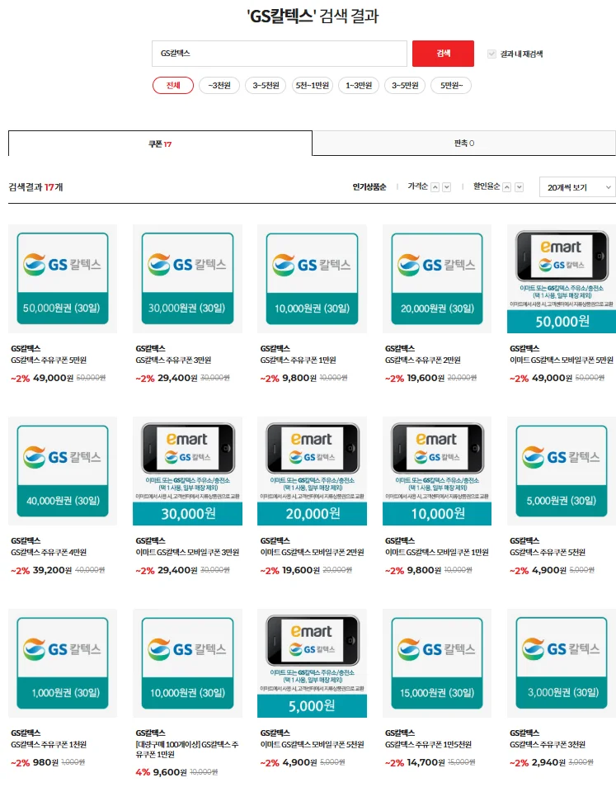Open GS칼텍스 50,000원권 (30일) coupon image
Viewport: 616px width, 787px height.
[63, 279]
